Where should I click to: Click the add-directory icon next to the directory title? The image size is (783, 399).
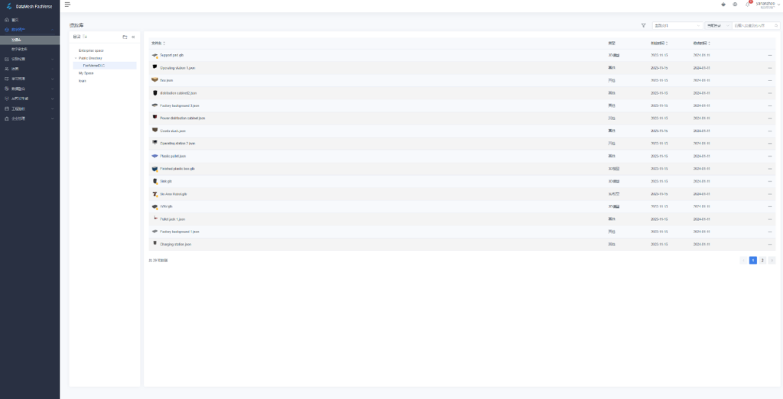85,37
